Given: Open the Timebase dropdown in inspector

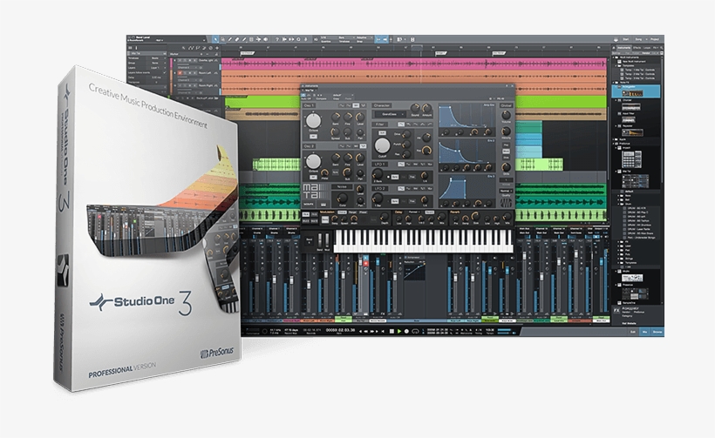Looking at the screenshot, I should pyautogui.click(x=157, y=58).
